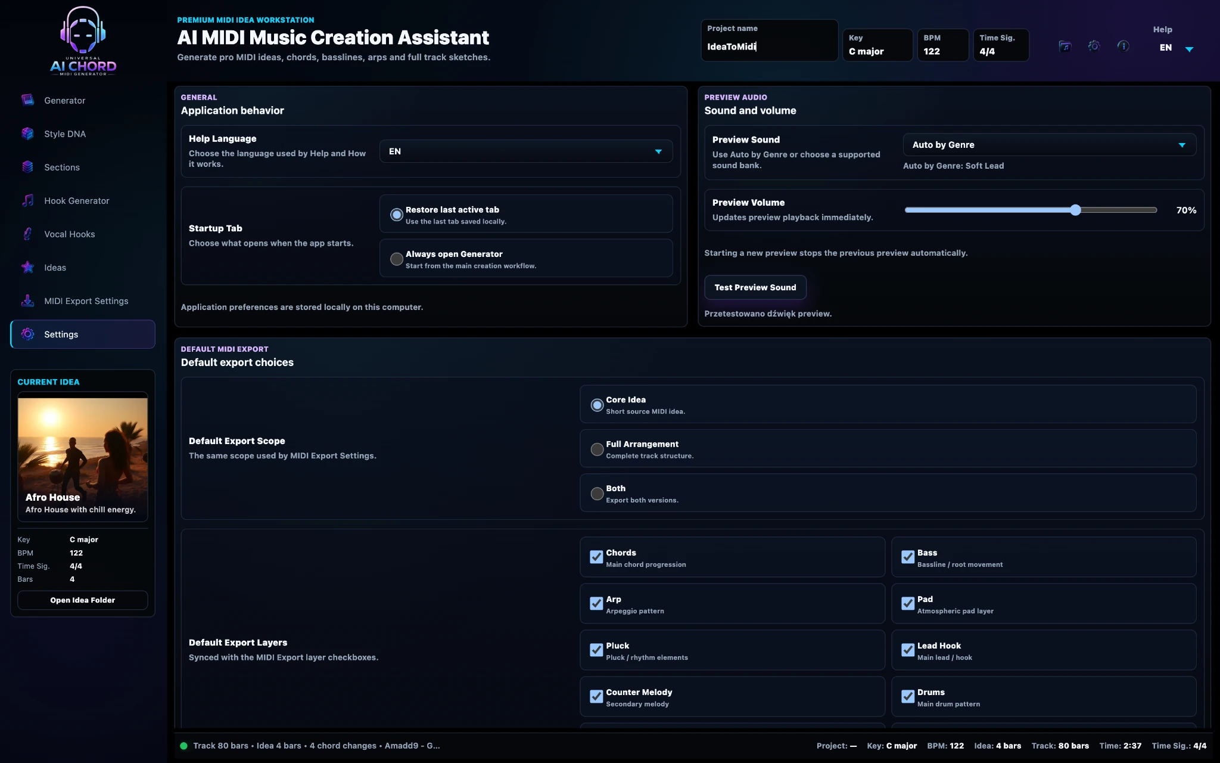The image size is (1220, 763).
Task: Open the Preview Sound Auto by Genre dropdown
Action: (1050, 145)
